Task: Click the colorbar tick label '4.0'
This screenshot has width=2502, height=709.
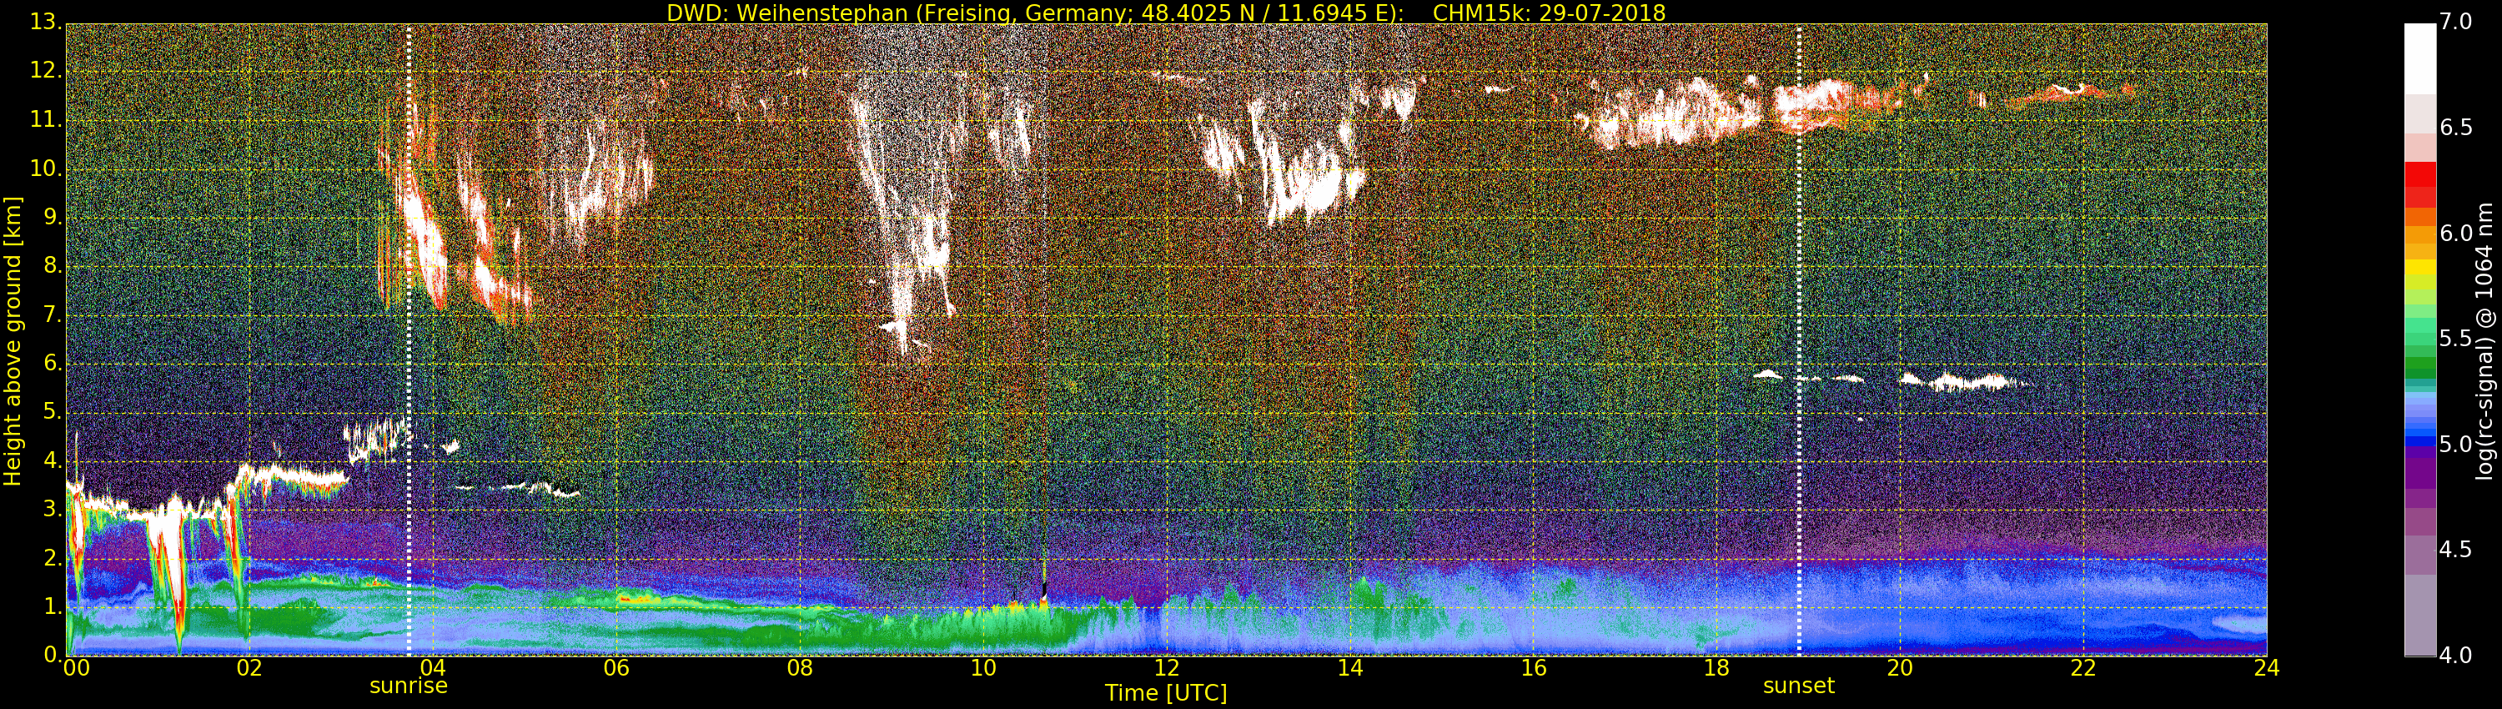Action: [x=2455, y=655]
